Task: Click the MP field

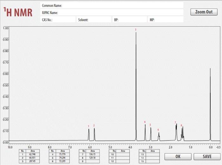Action: coord(166,20)
